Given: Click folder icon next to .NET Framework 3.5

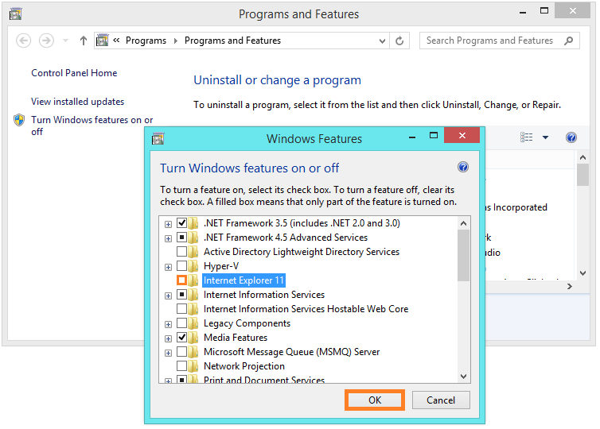Looking at the screenshot, I should click(193, 222).
